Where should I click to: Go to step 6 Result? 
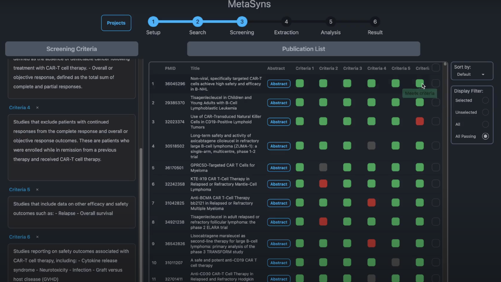375,22
